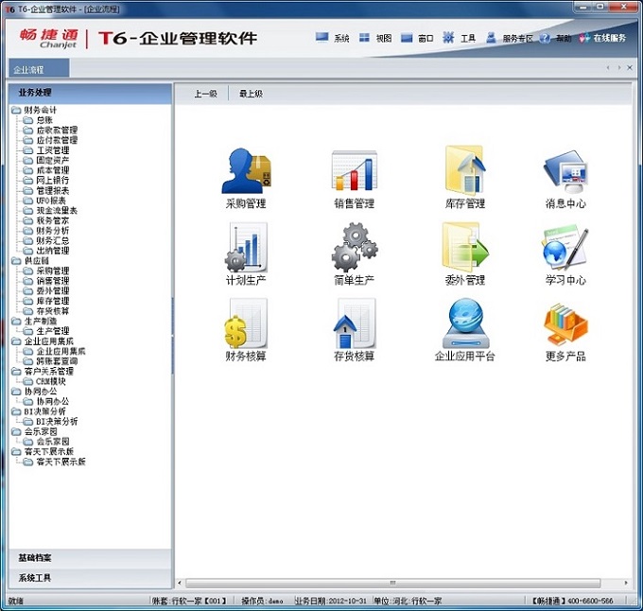Open the 销售管理 sales chart icon
643x611 pixels.
pyautogui.click(x=354, y=171)
